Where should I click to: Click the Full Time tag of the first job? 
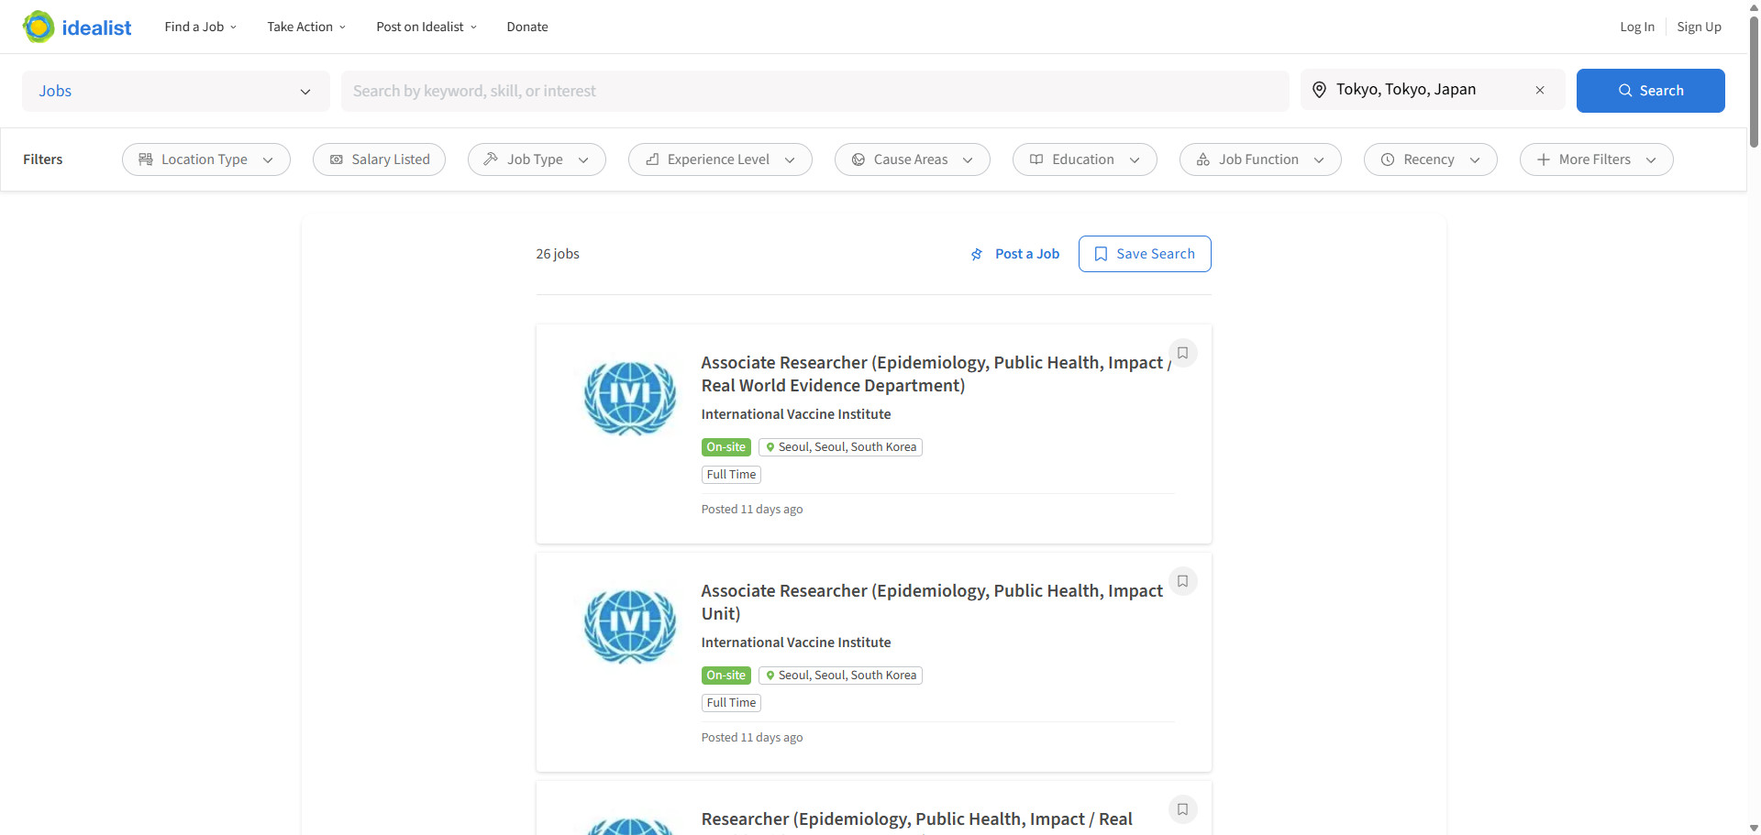coord(731,475)
